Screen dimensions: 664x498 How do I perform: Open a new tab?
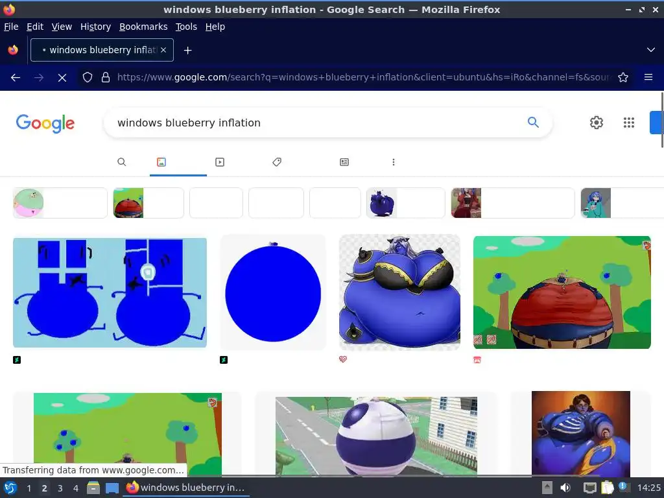point(187,51)
